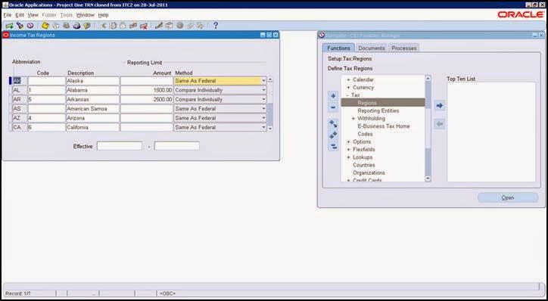Click the Folder Tools toolbar icon
The width and height of the screenshot is (548, 301).
[x=201, y=26]
